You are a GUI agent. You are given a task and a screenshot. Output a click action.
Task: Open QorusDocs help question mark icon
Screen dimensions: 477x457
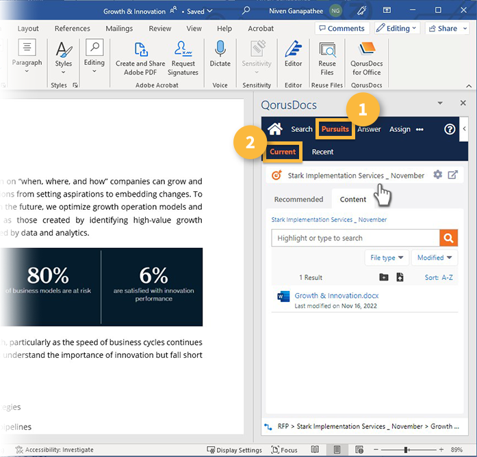(x=450, y=129)
